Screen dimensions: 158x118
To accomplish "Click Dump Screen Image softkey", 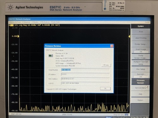I will coord(141,57).
